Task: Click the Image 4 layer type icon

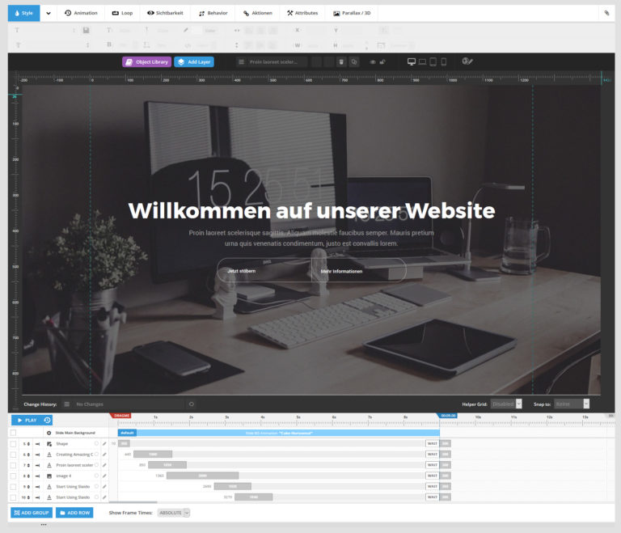Action: tap(49, 476)
